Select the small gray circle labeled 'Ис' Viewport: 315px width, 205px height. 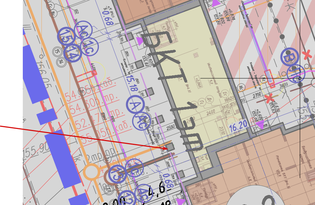[x=241, y=87]
